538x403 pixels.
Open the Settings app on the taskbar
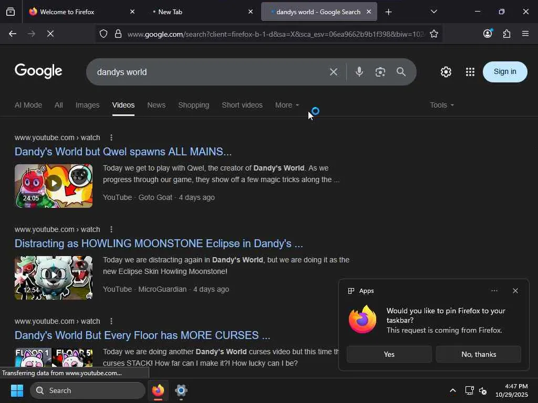pyautogui.click(x=181, y=390)
